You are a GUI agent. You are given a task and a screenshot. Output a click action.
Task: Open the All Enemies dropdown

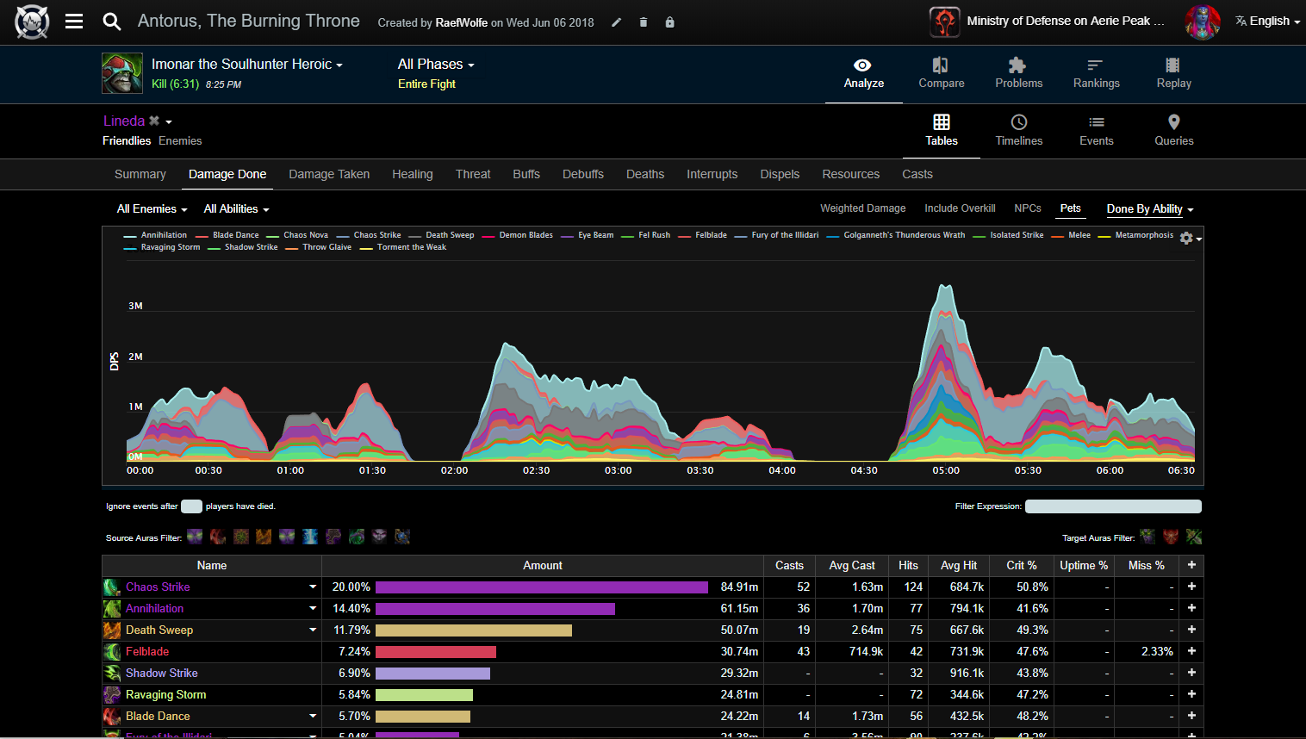pyautogui.click(x=152, y=209)
